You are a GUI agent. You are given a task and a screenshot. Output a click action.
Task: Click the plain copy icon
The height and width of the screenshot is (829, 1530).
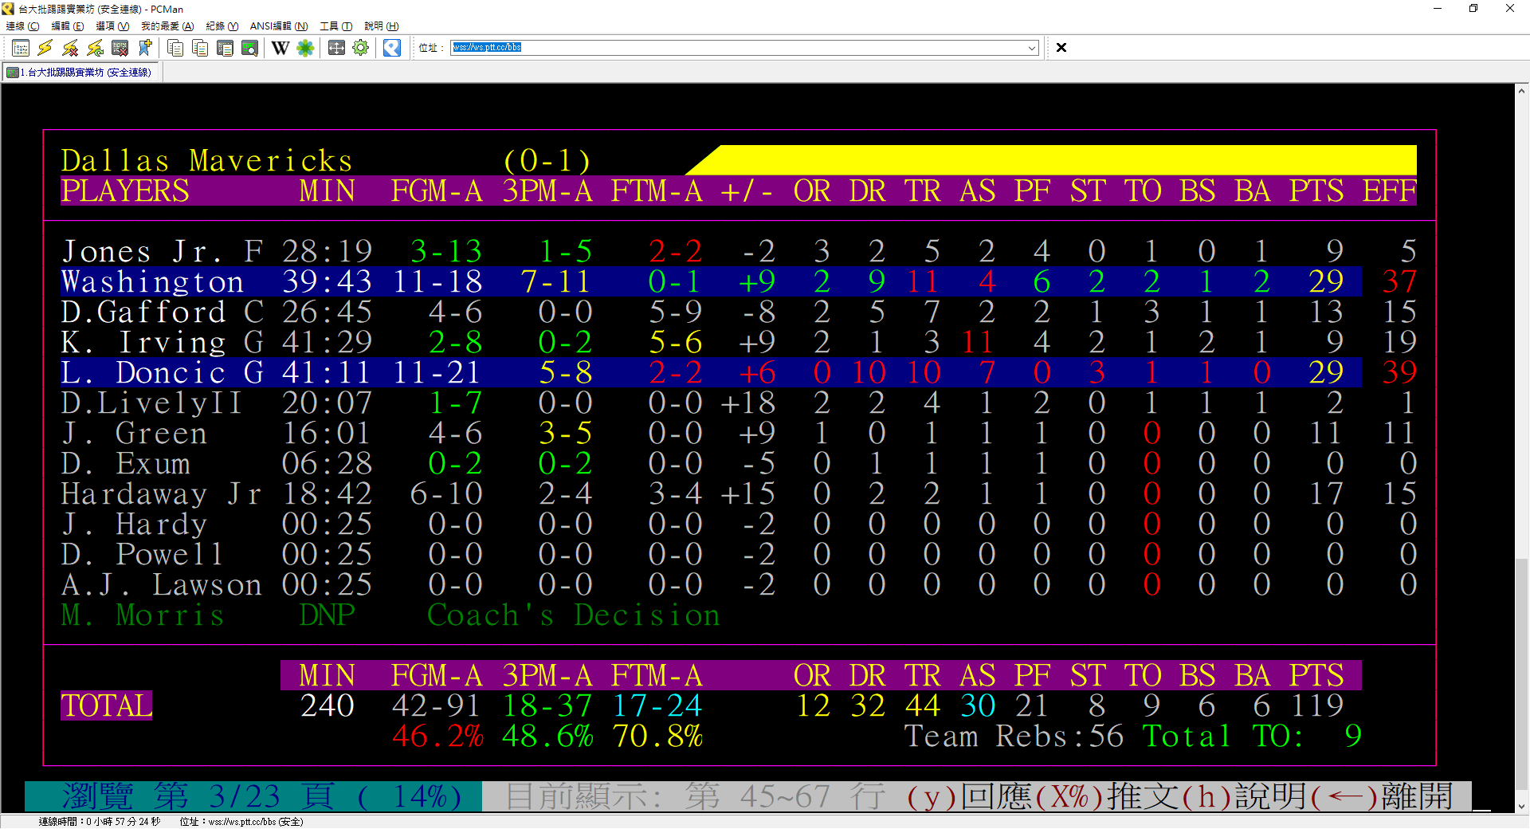(175, 48)
